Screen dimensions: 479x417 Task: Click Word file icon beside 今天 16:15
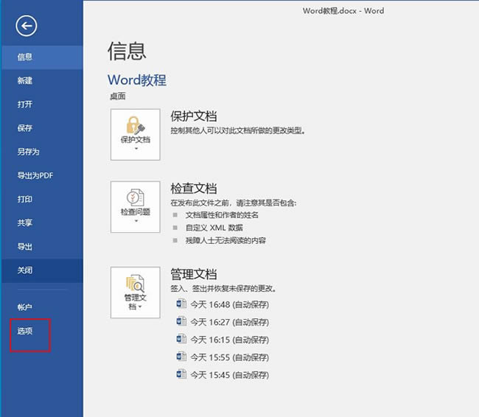[x=181, y=340]
